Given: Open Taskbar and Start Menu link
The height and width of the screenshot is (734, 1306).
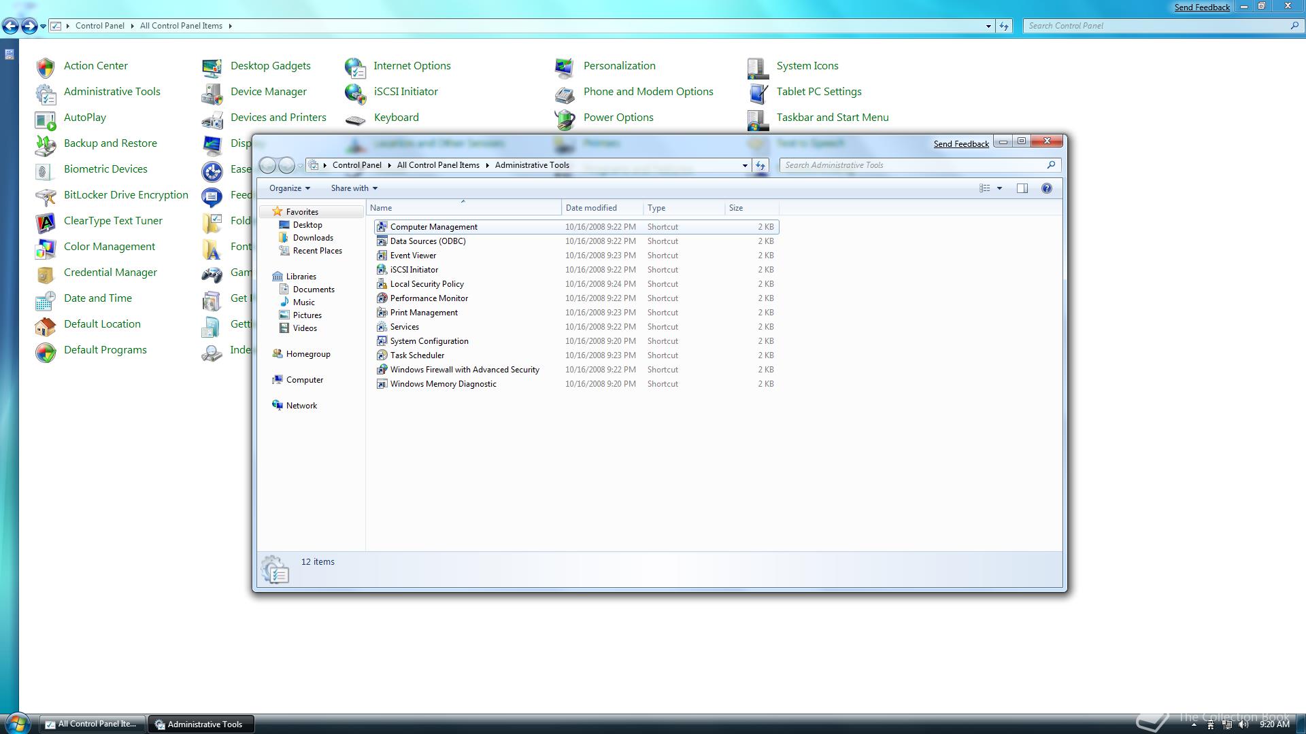Looking at the screenshot, I should click(x=833, y=118).
